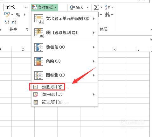Click the Insert cells icon
This screenshot has width=152, height=137.
tap(72, 7)
